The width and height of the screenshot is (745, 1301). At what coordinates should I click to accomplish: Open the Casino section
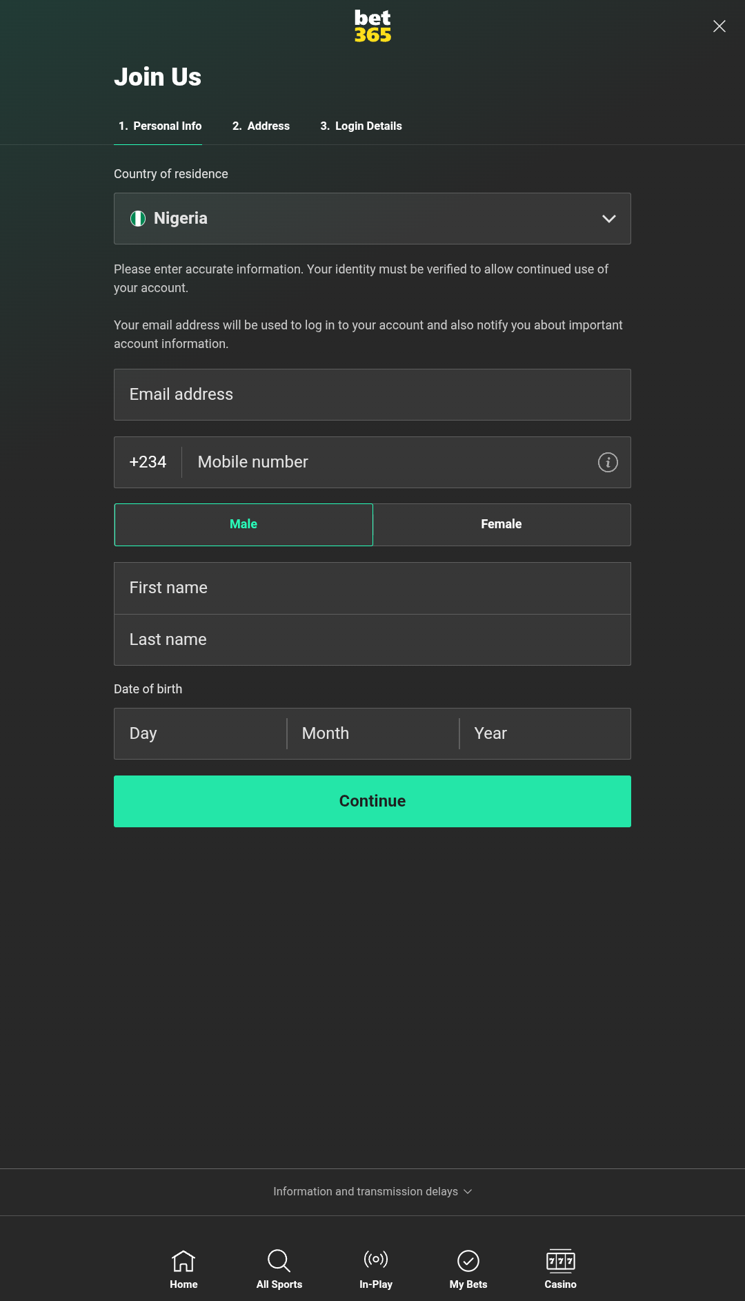coord(560,1269)
